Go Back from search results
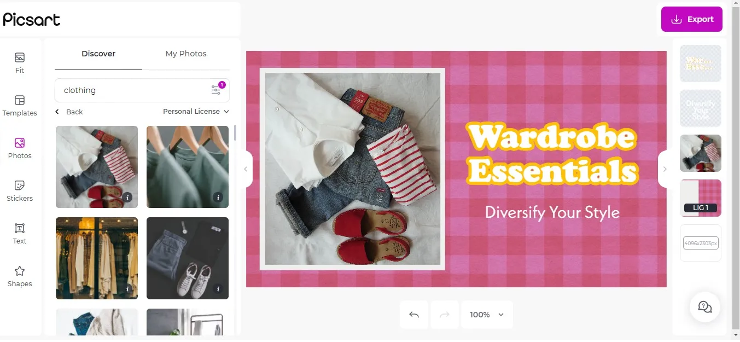740x342 pixels. pyautogui.click(x=69, y=112)
